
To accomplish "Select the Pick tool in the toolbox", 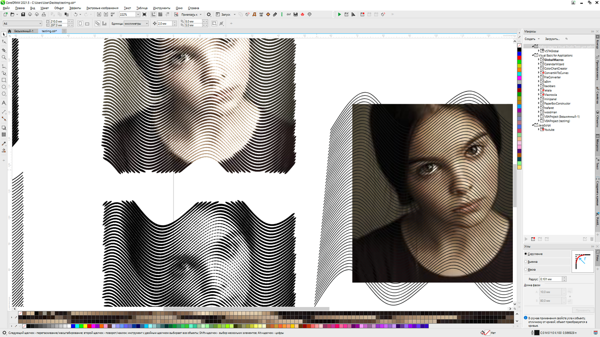I will [x=4, y=35].
